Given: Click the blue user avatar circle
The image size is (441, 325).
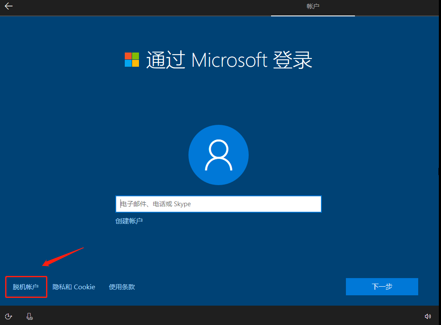Looking at the screenshot, I should pyautogui.click(x=219, y=155).
